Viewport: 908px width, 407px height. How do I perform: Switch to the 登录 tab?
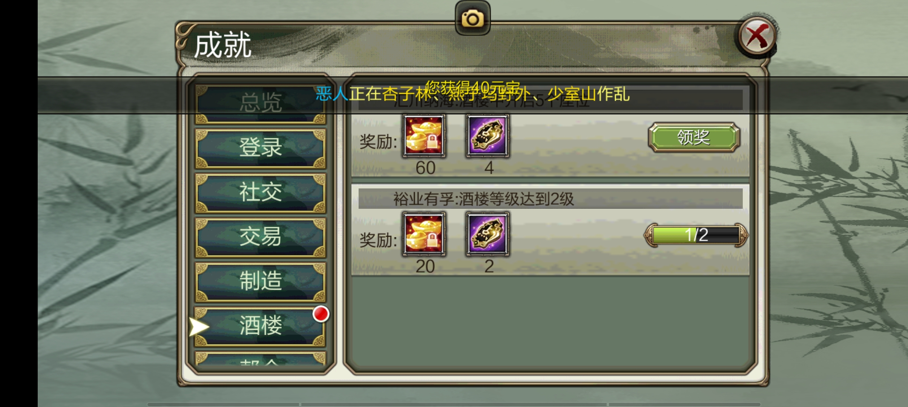(x=260, y=148)
